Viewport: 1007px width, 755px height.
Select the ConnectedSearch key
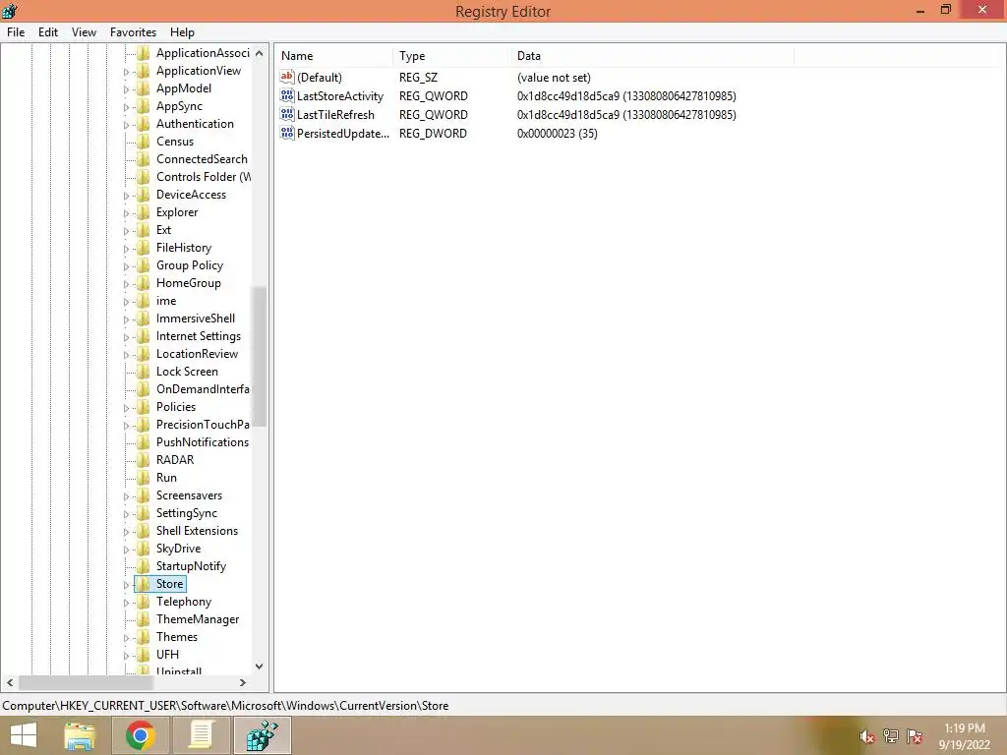click(202, 158)
